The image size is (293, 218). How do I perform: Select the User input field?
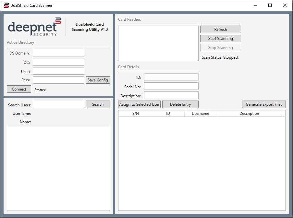tap(58, 71)
